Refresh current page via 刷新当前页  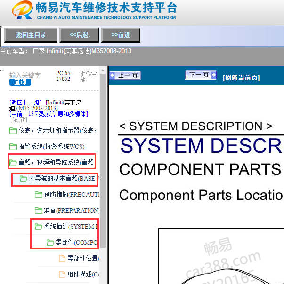(241, 78)
